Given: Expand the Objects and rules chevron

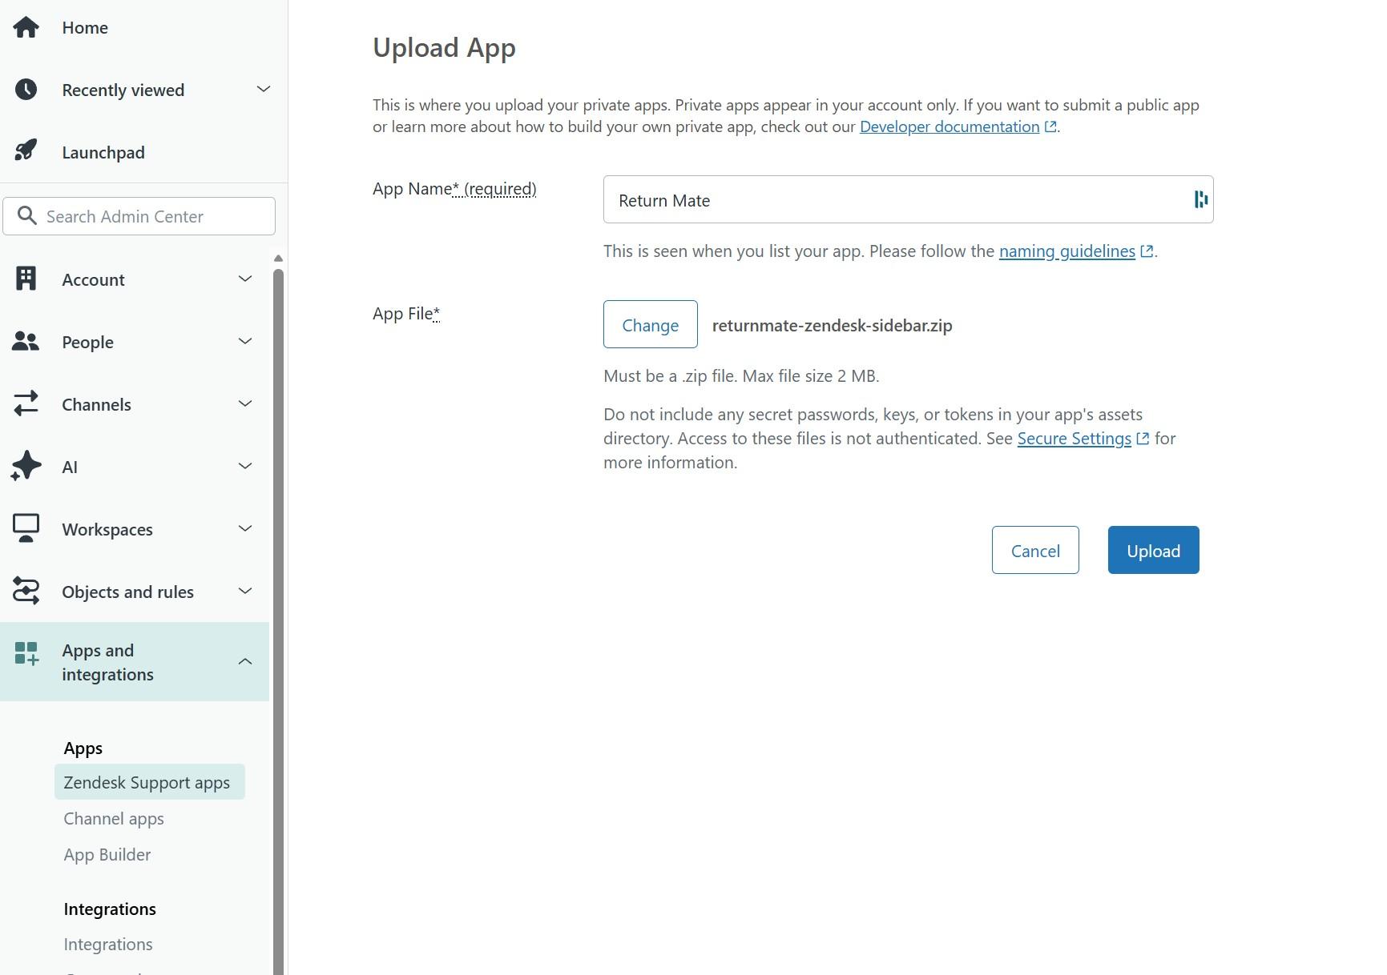Looking at the screenshot, I should [x=245, y=591].
